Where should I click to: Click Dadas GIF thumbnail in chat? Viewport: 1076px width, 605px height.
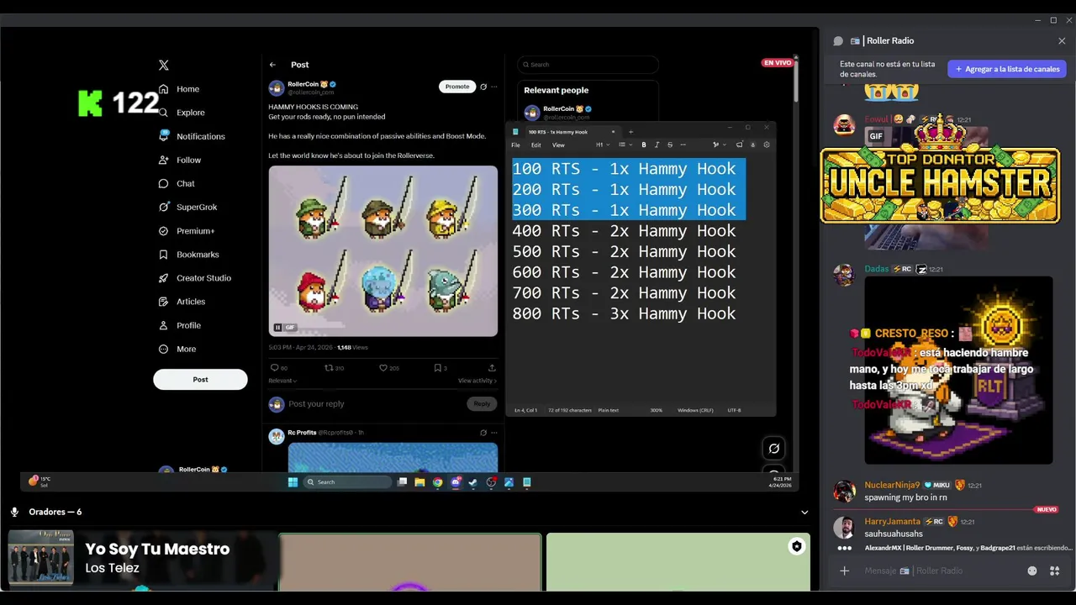click(x=958, y=371)
